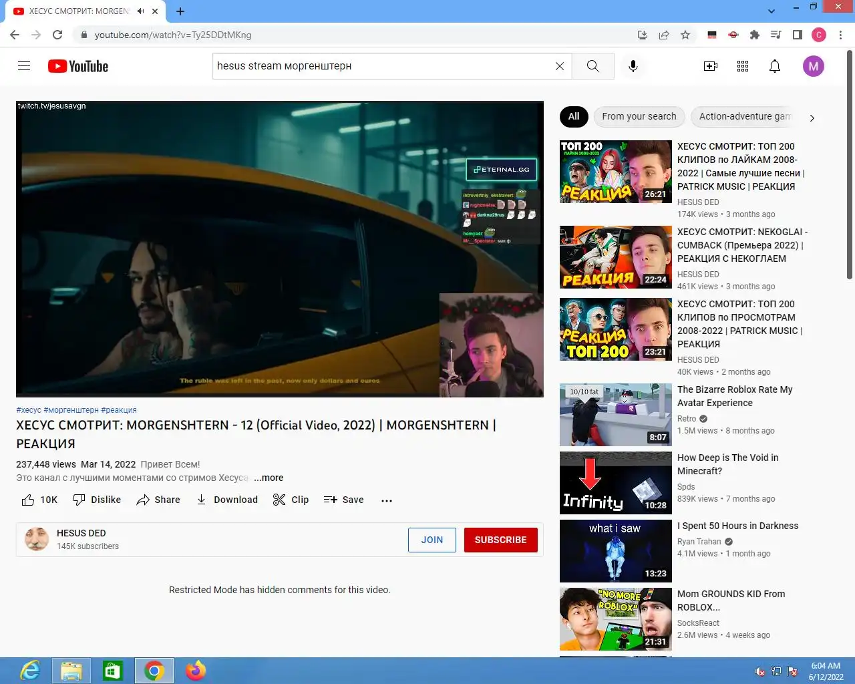The height and width of the screenshot is (684, 855).
Task: Open Internet Explorer from taskbar
Action: pos(29,671)
